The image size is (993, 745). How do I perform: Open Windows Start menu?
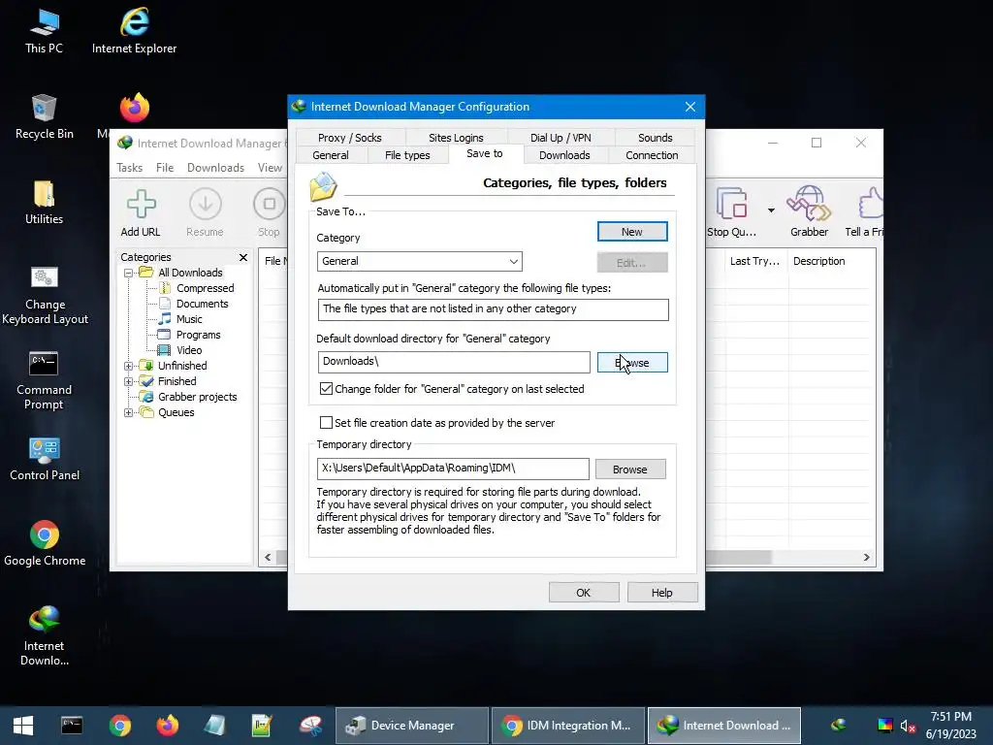tap(23, 726)
